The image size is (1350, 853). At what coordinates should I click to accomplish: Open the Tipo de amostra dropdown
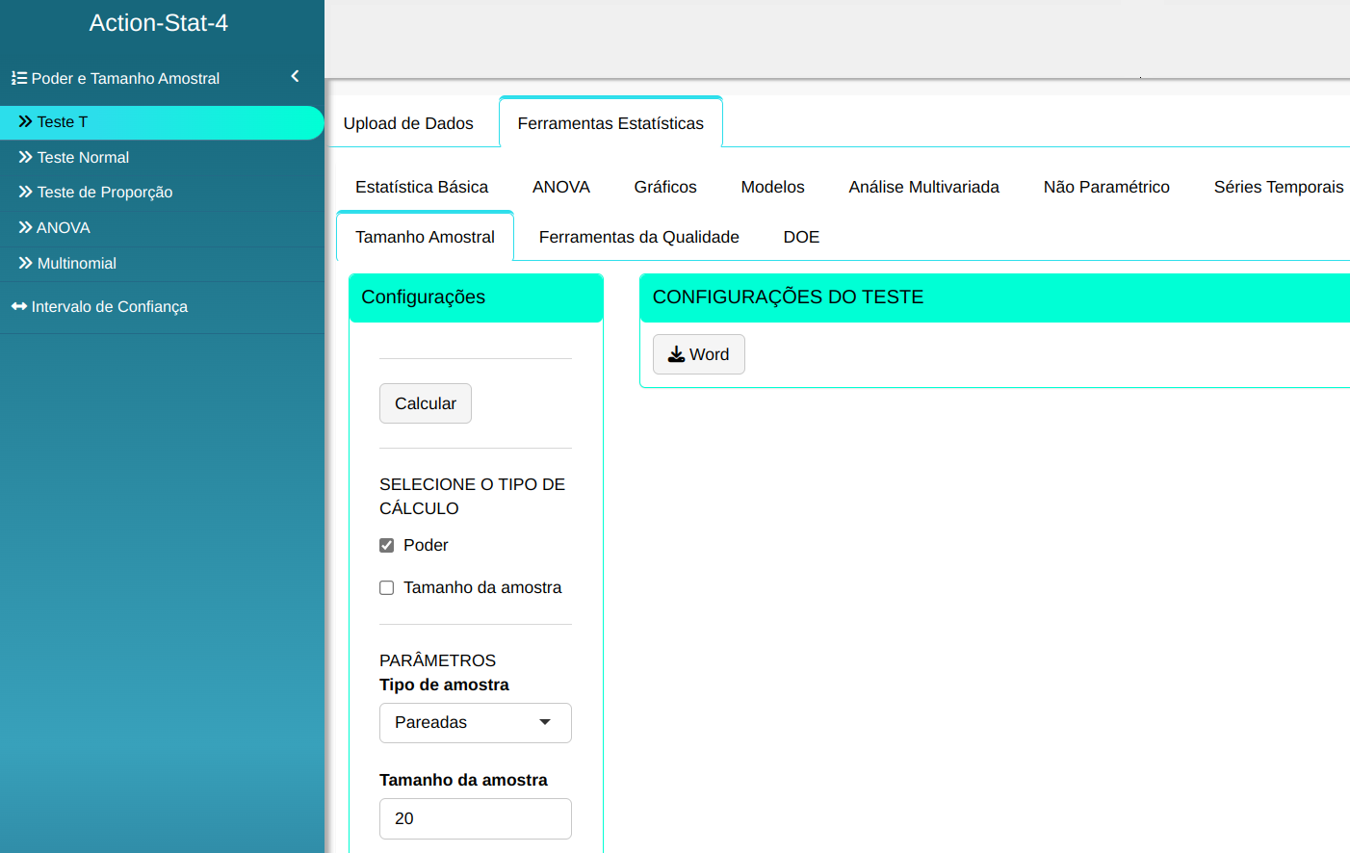[x=475, y=723]
